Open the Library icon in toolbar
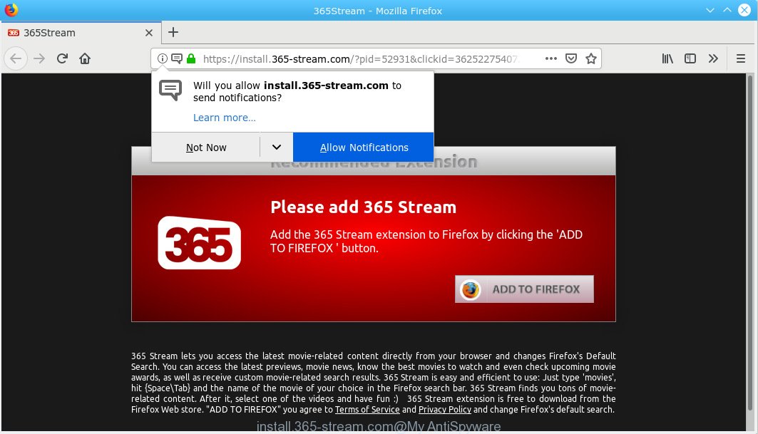Screen dimensions: 758x434 click(667, 58)
